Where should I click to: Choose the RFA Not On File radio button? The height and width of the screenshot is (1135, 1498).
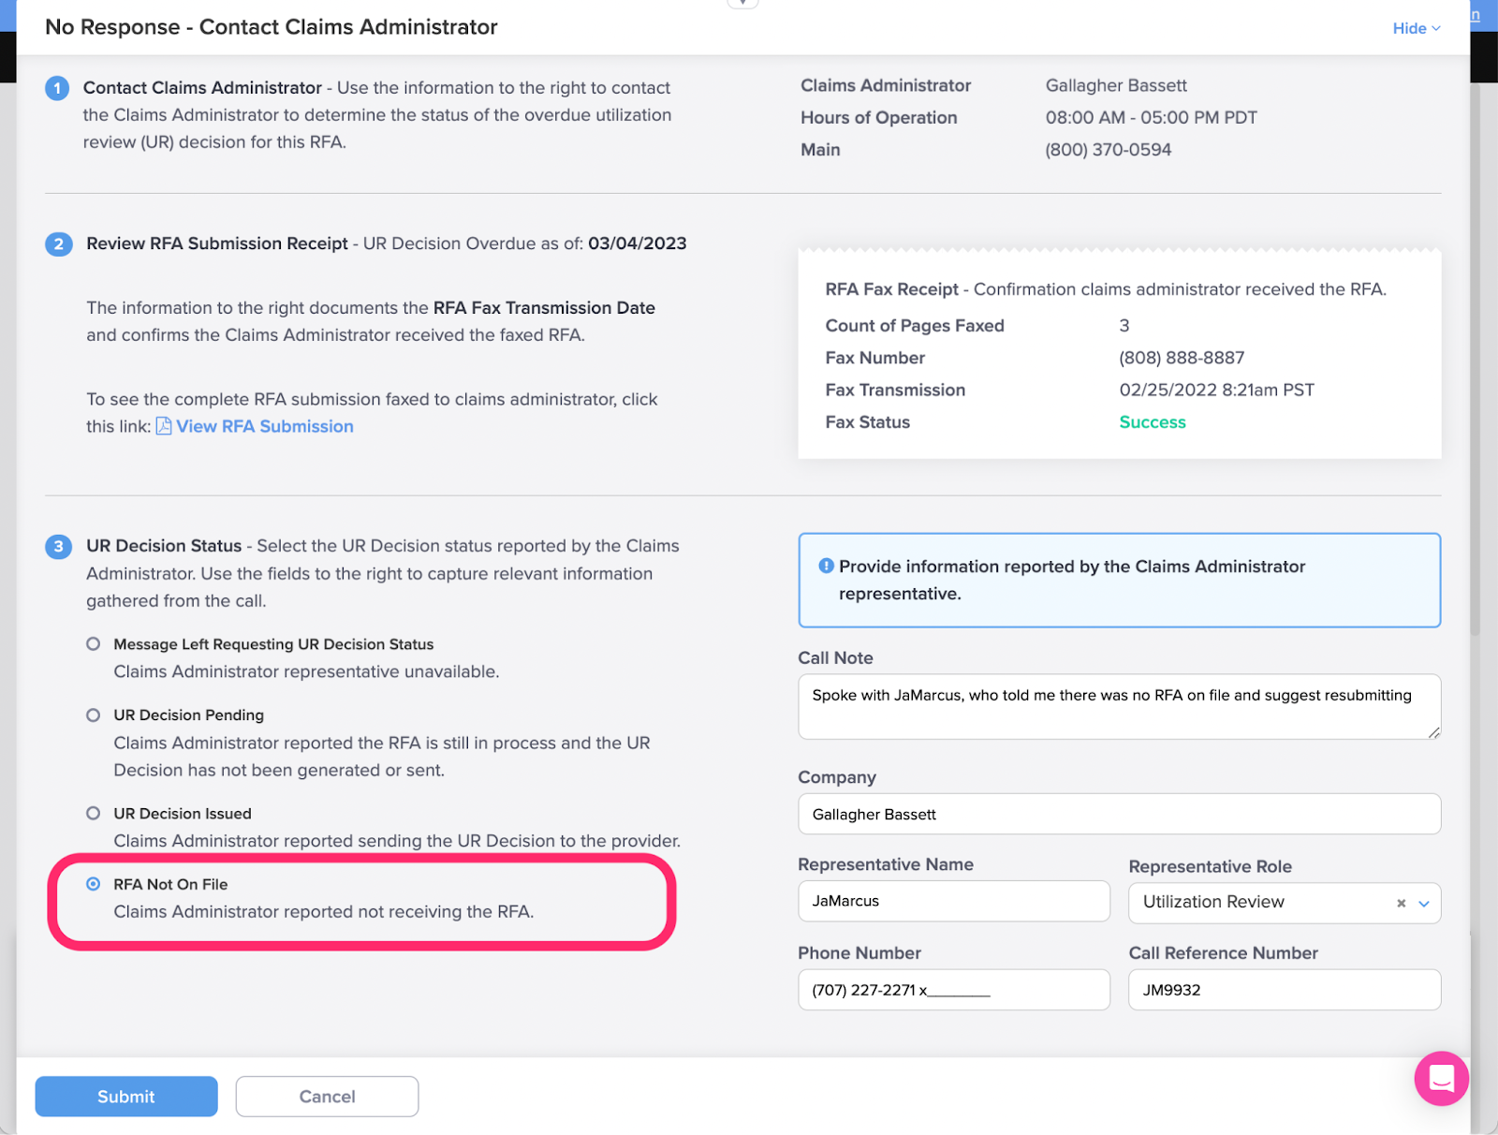coord(93,884)
